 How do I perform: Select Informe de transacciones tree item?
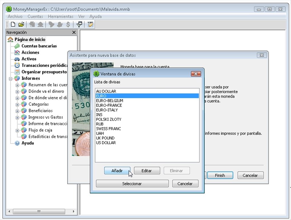pyautogui.click(x=47, y=124)
